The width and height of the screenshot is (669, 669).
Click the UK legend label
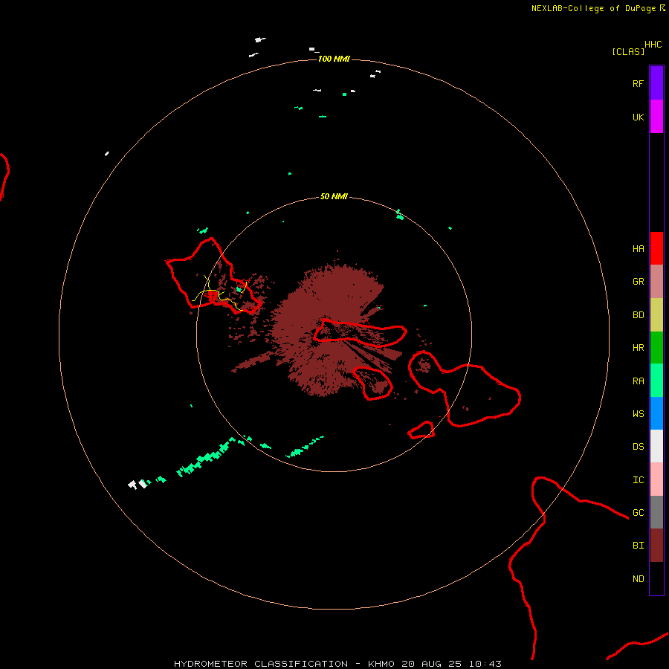tap(638, 117)
